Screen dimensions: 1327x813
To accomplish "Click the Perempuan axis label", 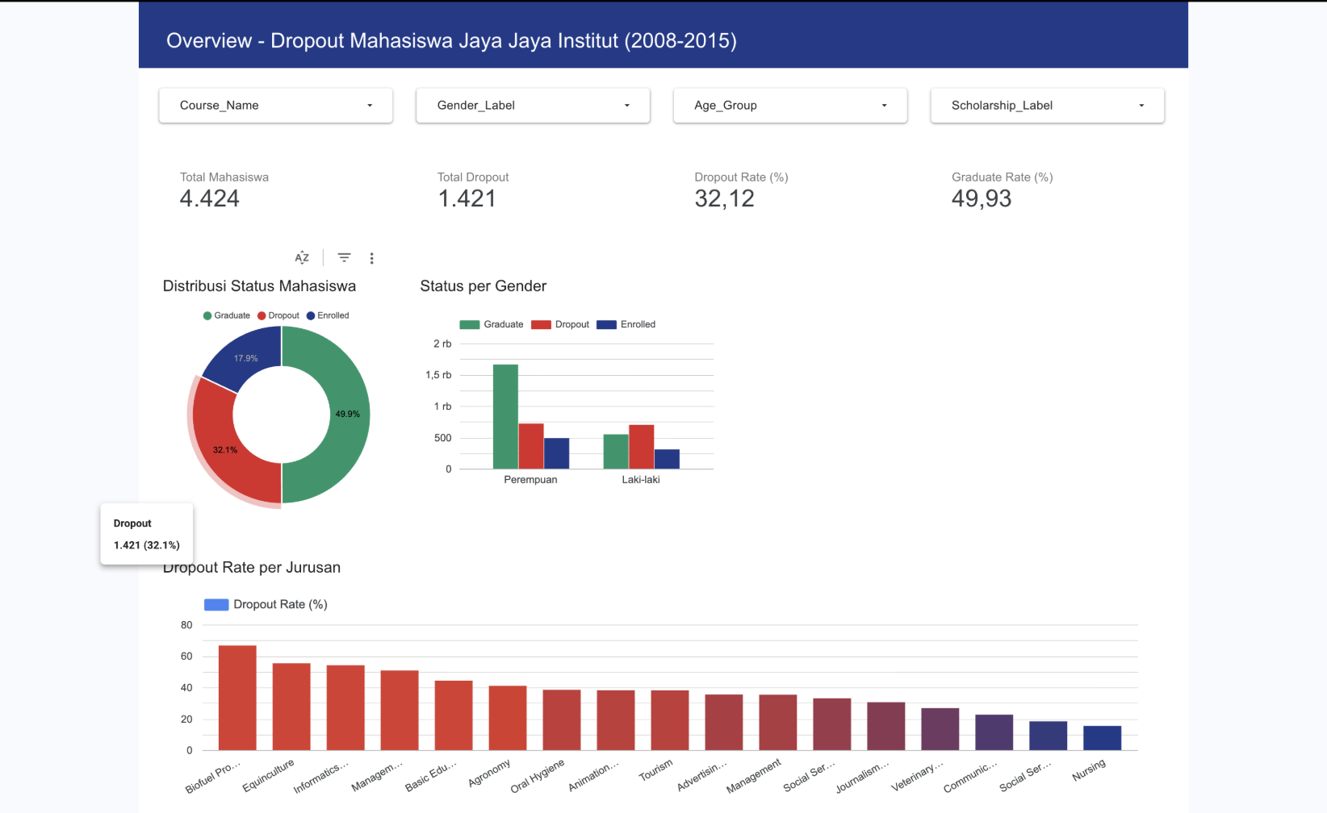I will coord(530,479).
